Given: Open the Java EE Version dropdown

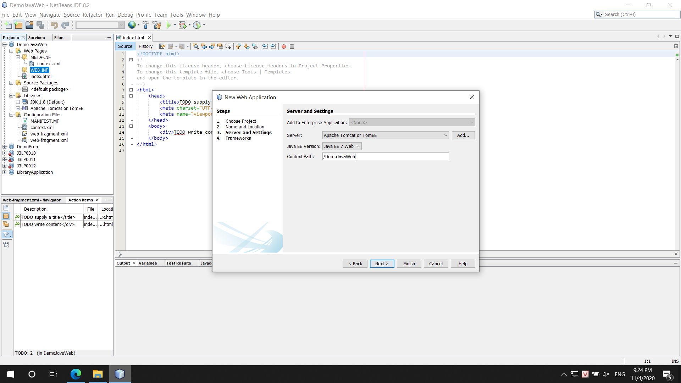Looking at the screenshot, I should tap(342, 146).
